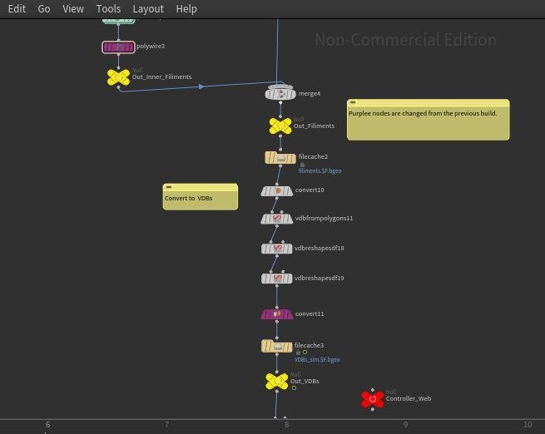Click the vdbfrompolygons11 node icon
This screenshot has height=434, width=545.
[x=277, y=219]
